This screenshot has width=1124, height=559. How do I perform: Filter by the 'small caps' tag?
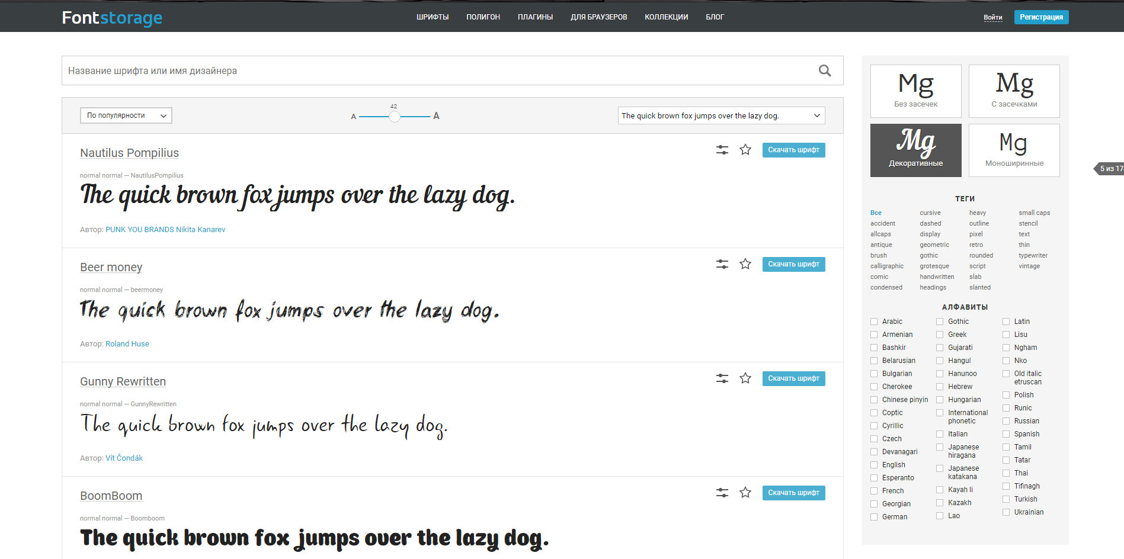point(1034,213)
